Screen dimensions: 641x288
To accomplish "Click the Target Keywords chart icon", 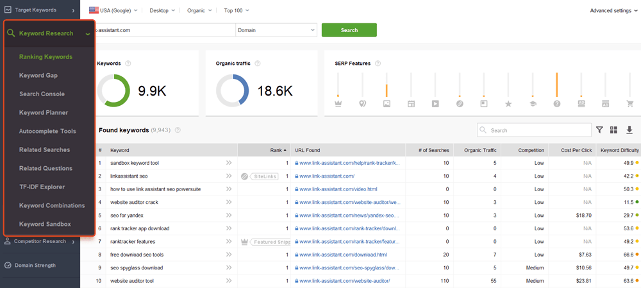I will click(x=8, y=10).
